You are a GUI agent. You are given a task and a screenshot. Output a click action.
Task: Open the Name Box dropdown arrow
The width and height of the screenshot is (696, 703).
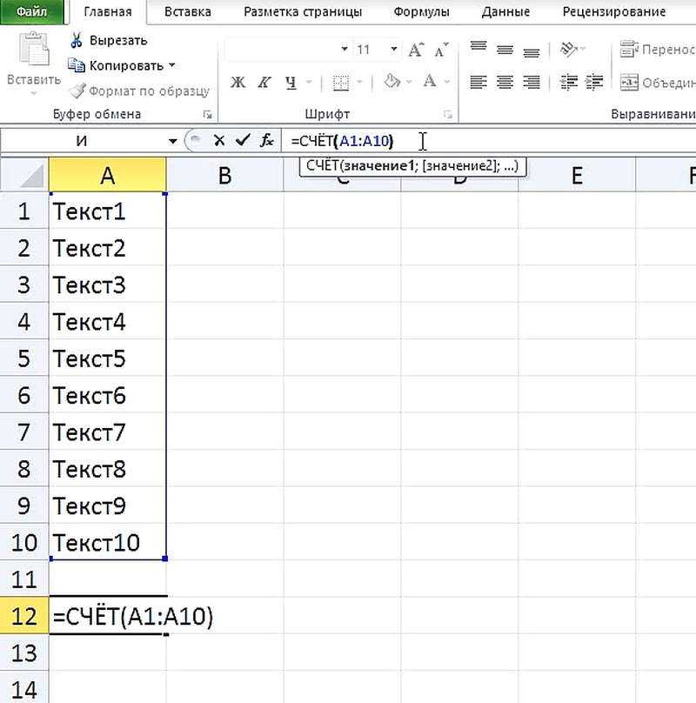point(172,141)
